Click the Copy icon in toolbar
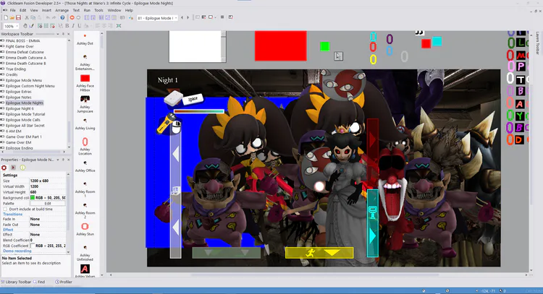This screenshot has width=543, height=294. tap(33, 17)
